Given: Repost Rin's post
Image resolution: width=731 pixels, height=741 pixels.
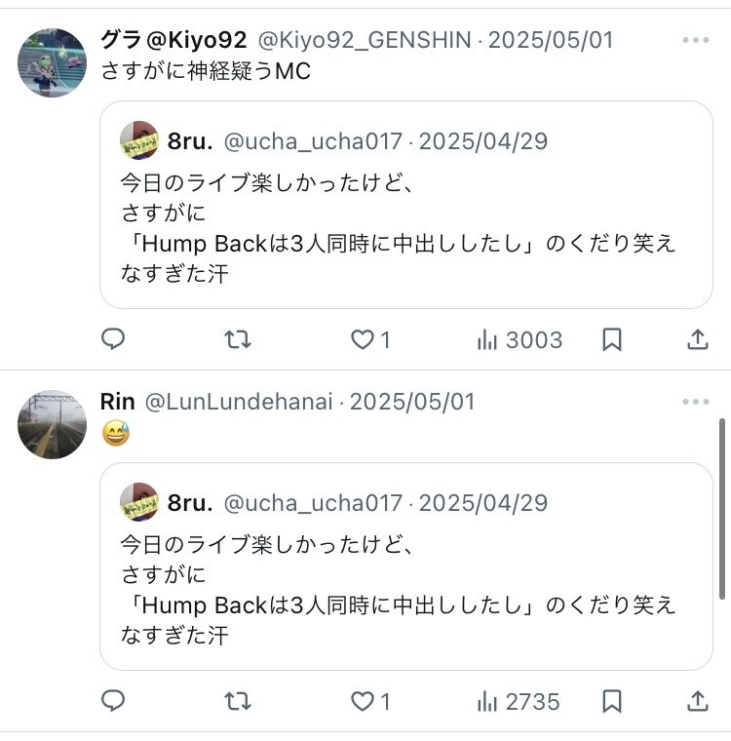Looking at the screenshot, I should [238, 701].
